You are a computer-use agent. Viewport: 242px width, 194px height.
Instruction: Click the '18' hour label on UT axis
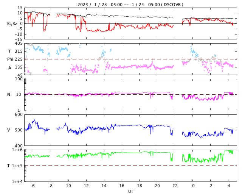coord(140,186)
